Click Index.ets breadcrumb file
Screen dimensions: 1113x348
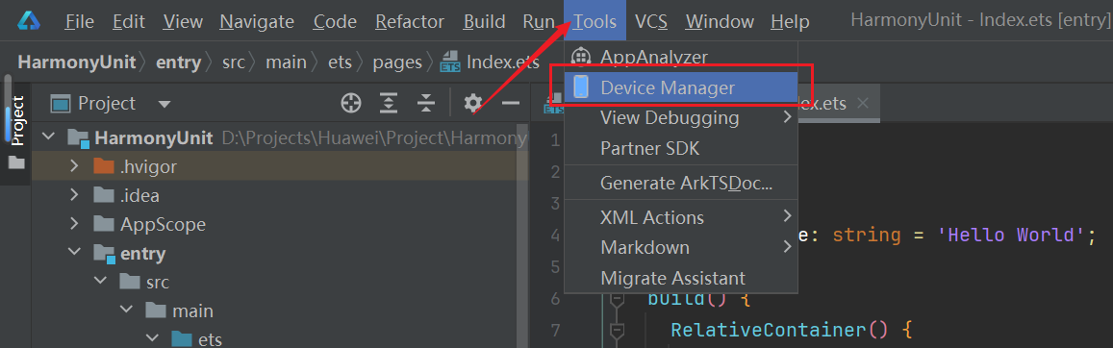tap(490, 62)
